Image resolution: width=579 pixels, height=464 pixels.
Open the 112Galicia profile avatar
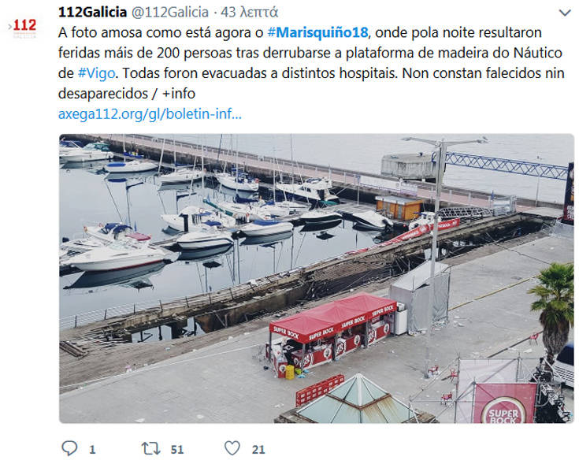pyautogui.click(x=24, y=28)
